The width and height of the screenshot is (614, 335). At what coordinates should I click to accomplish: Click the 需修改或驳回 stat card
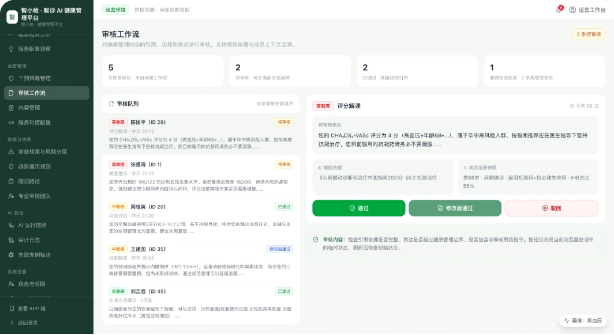(544, 71)
